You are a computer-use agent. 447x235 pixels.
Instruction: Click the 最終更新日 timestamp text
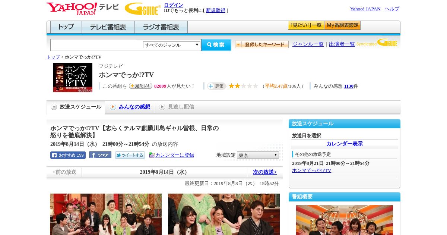(232, 184)
